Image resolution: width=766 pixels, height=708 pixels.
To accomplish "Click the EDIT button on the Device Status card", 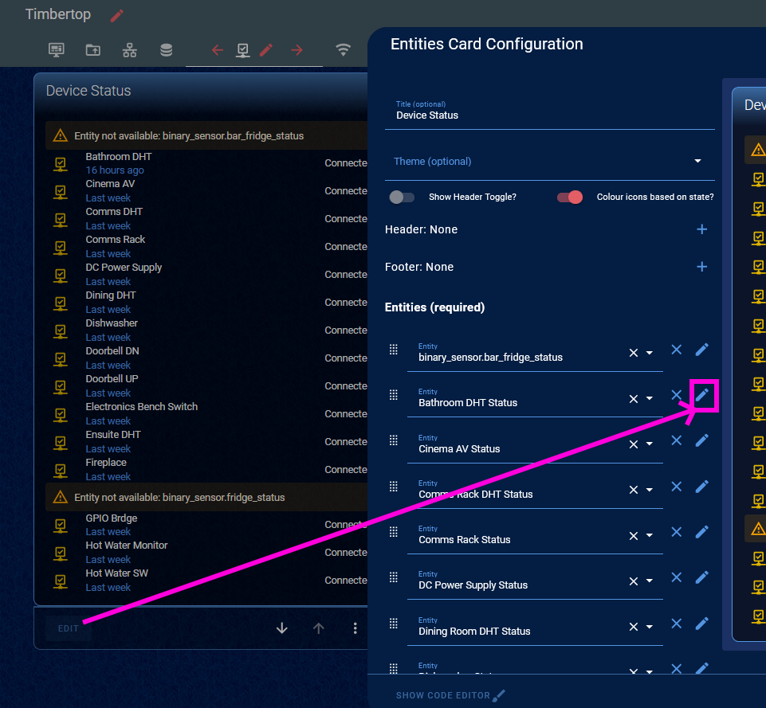I will click(69, 628).
